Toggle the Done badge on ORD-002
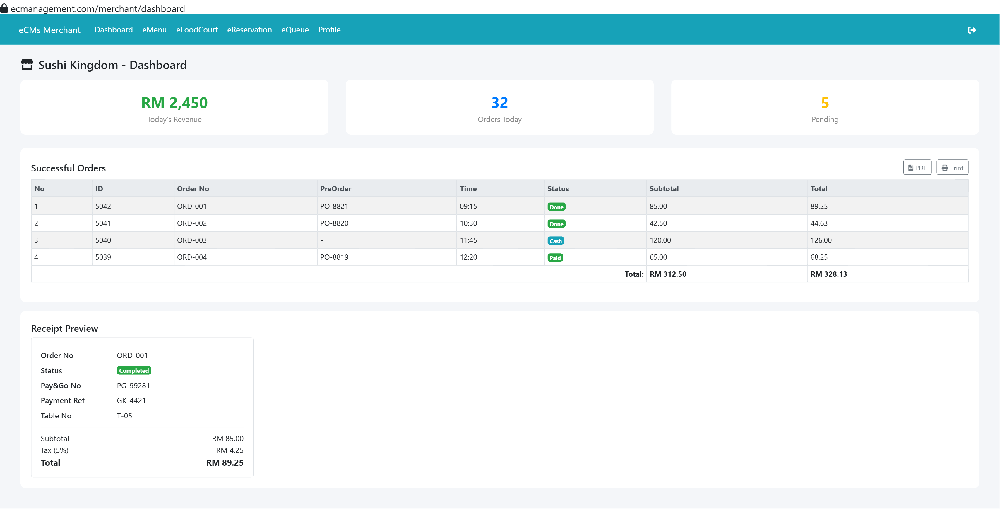This screenshot has height=509, width=1000. point(556,223)
